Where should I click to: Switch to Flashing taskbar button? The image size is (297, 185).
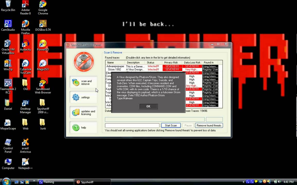tap(56, 182)
